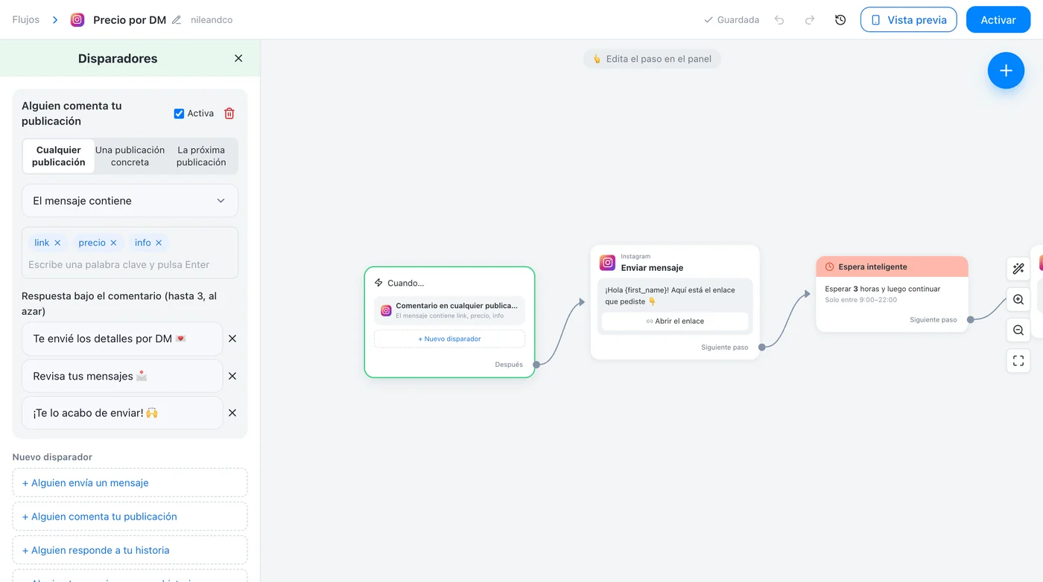Click the magic wand auto-arrange icon
1043x582 pixels.
pos(1018,269)
